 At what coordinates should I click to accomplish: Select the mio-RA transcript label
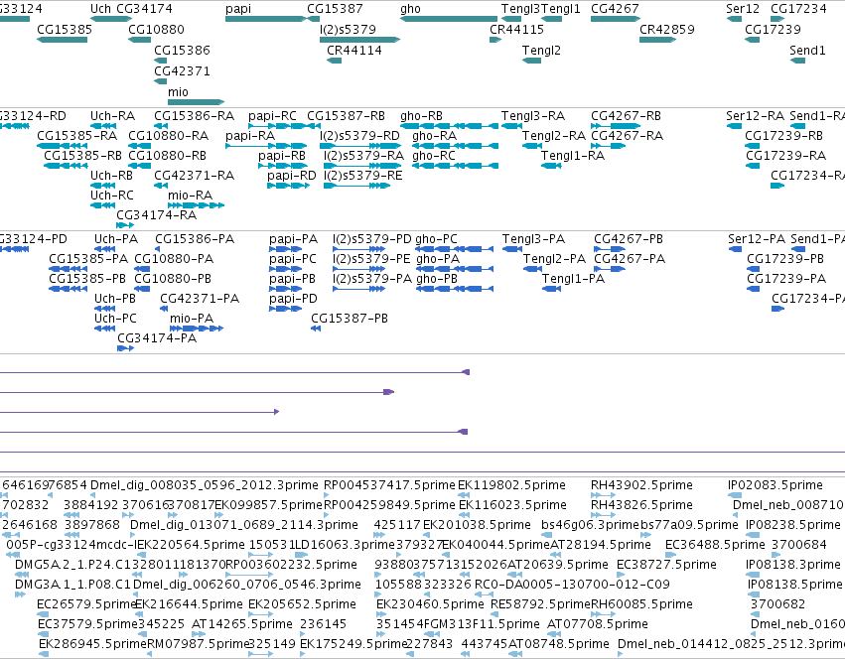pos(190,196)
